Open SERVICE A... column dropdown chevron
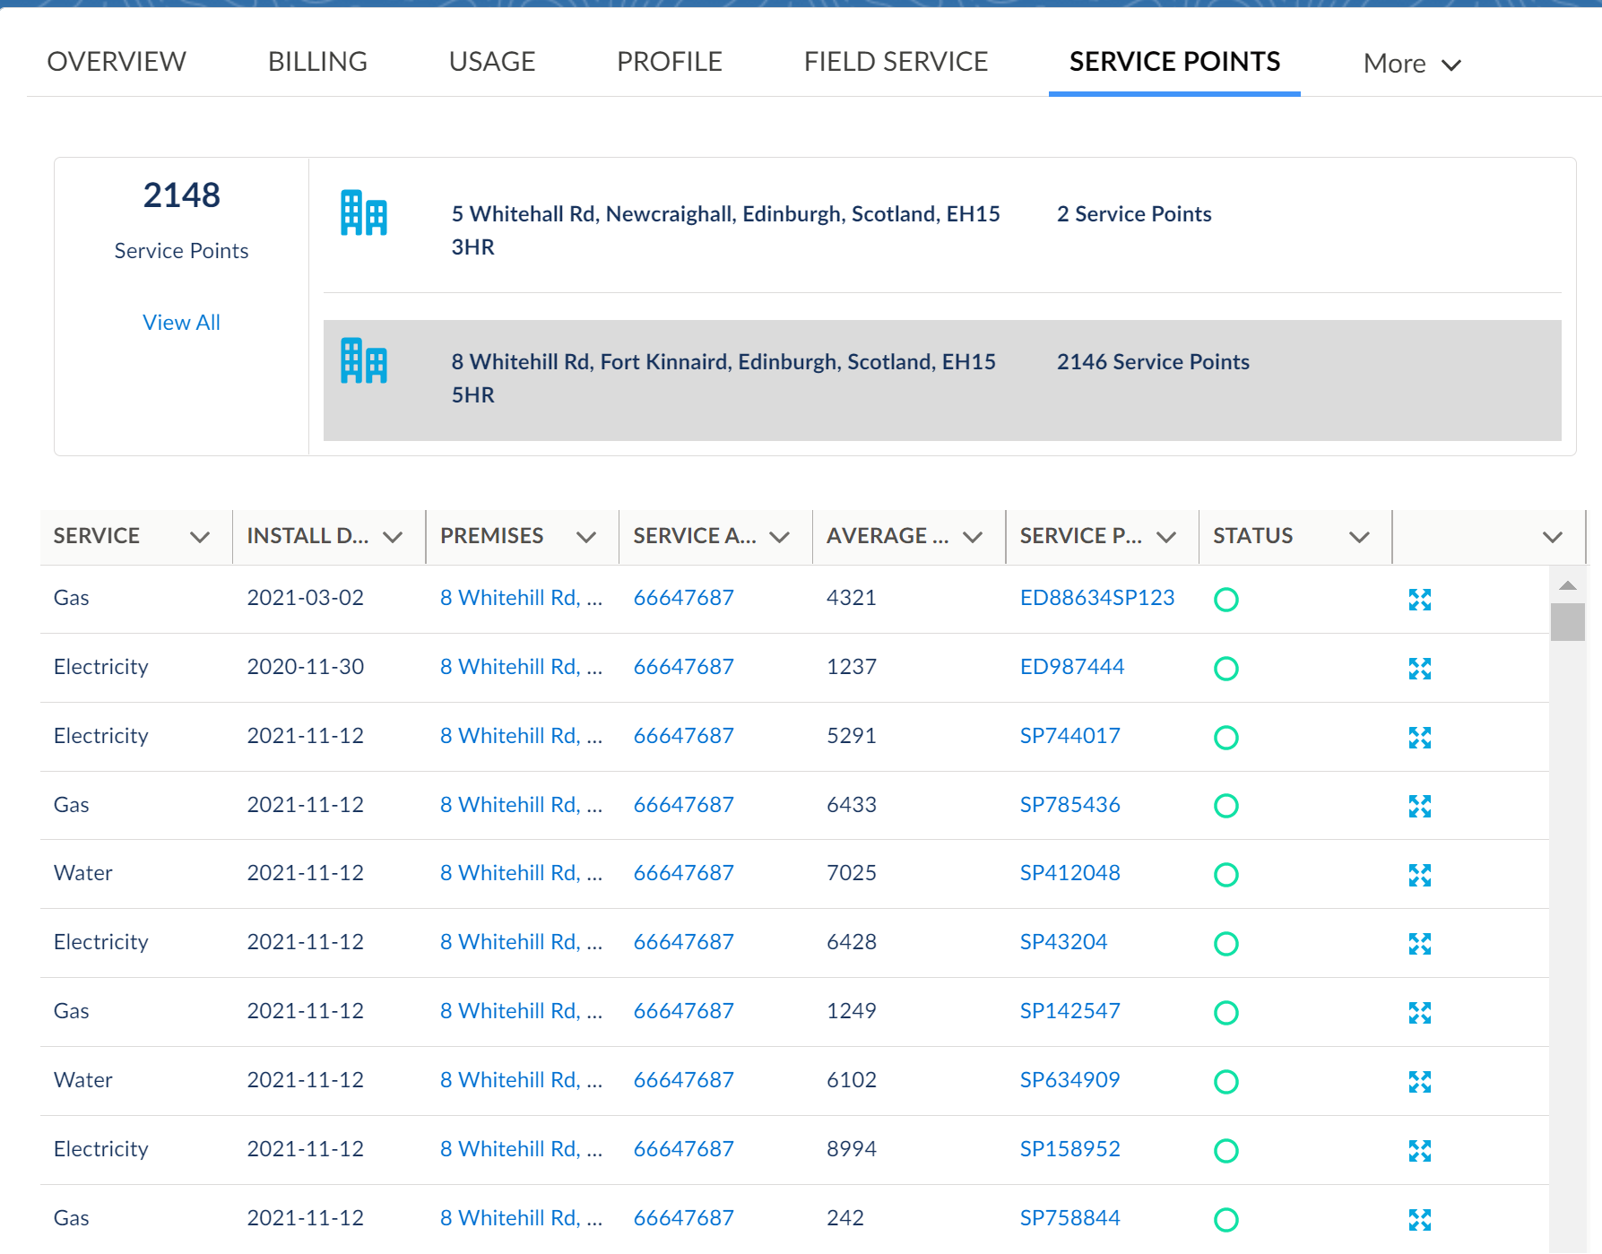 (x=779, y=537)
